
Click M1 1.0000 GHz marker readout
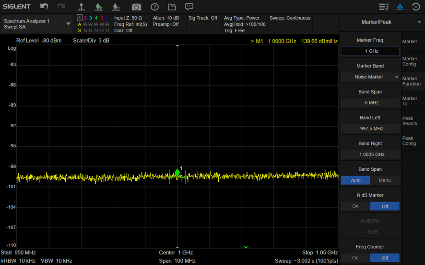[x=294, y=41]
